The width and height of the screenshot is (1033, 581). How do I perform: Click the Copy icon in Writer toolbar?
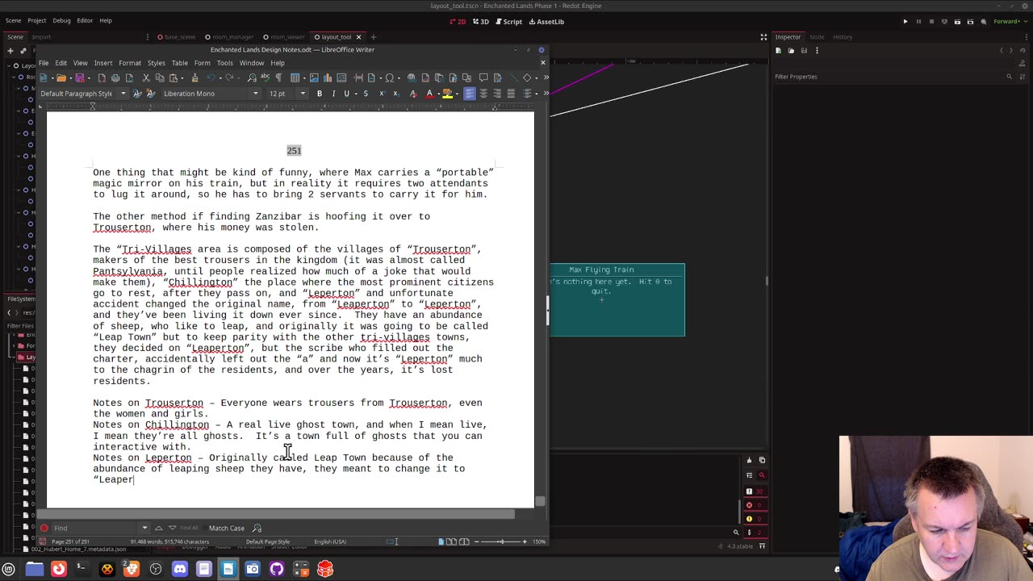click(x=160, y=77)
